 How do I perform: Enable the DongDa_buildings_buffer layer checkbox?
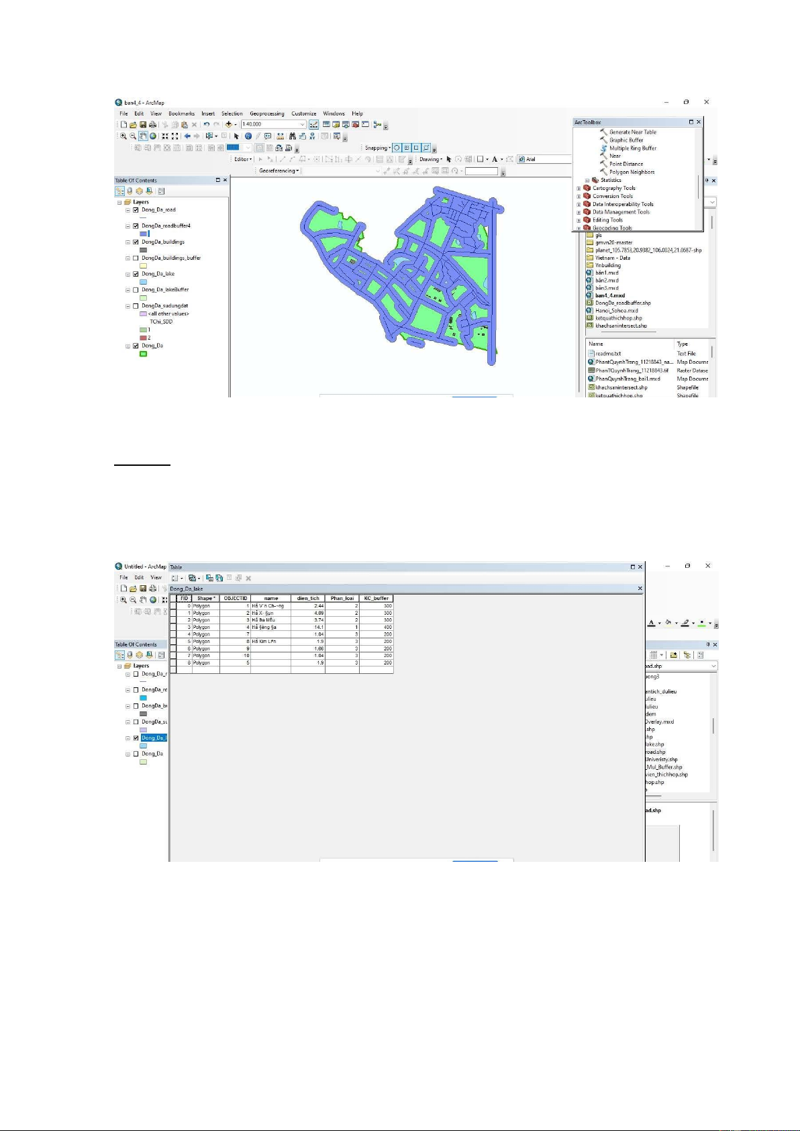136,258
